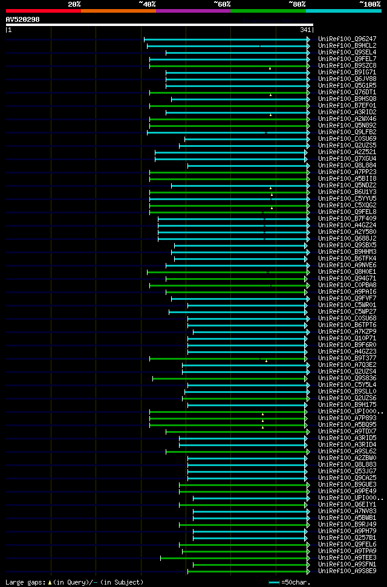The image size is (387, 587).
Task: Select hit UniRef100_Q9SEL4
Action: pyautogui.click(x=347, y=53)
